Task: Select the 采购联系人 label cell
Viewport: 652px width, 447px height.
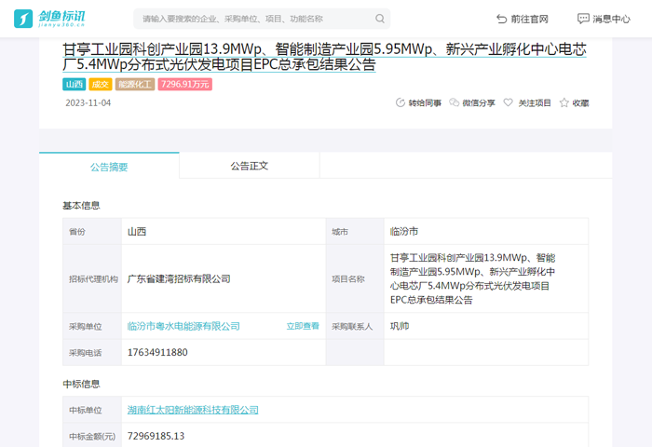Action: [x=355, y=327]
